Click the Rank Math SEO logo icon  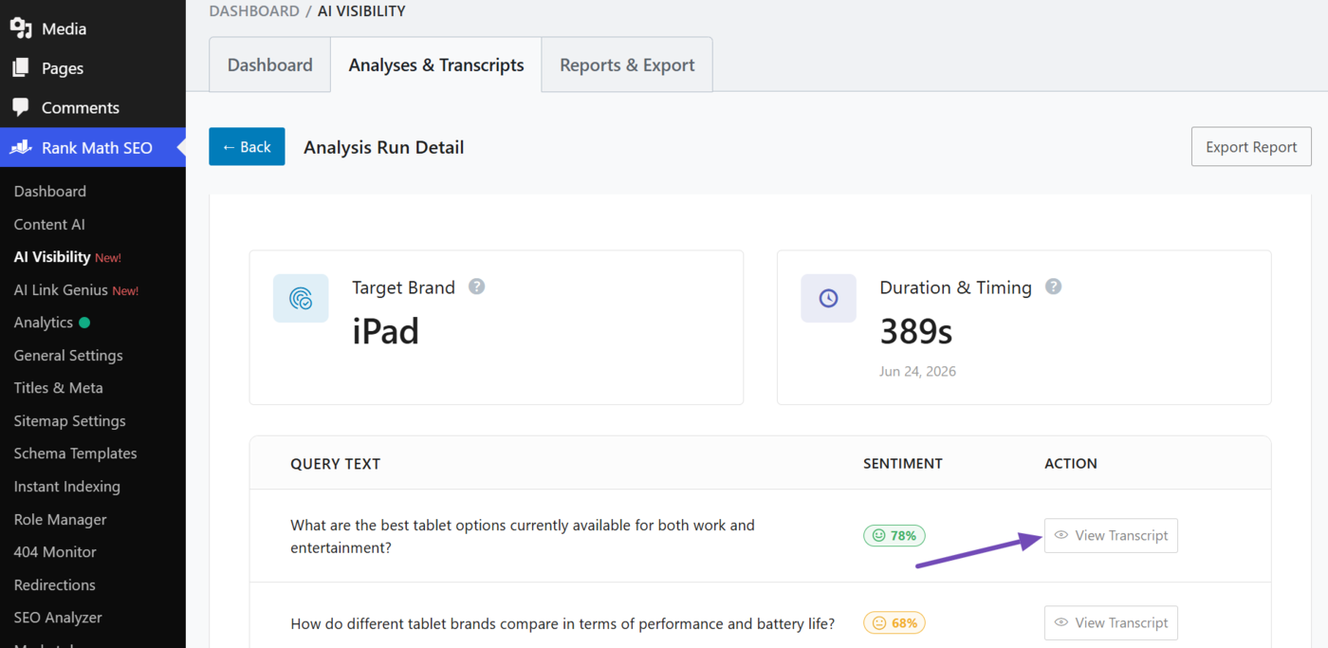pos(21,147)
